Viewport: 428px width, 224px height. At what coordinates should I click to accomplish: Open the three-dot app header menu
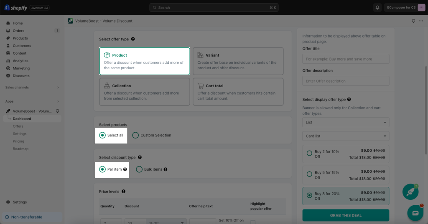click(421, 21)
